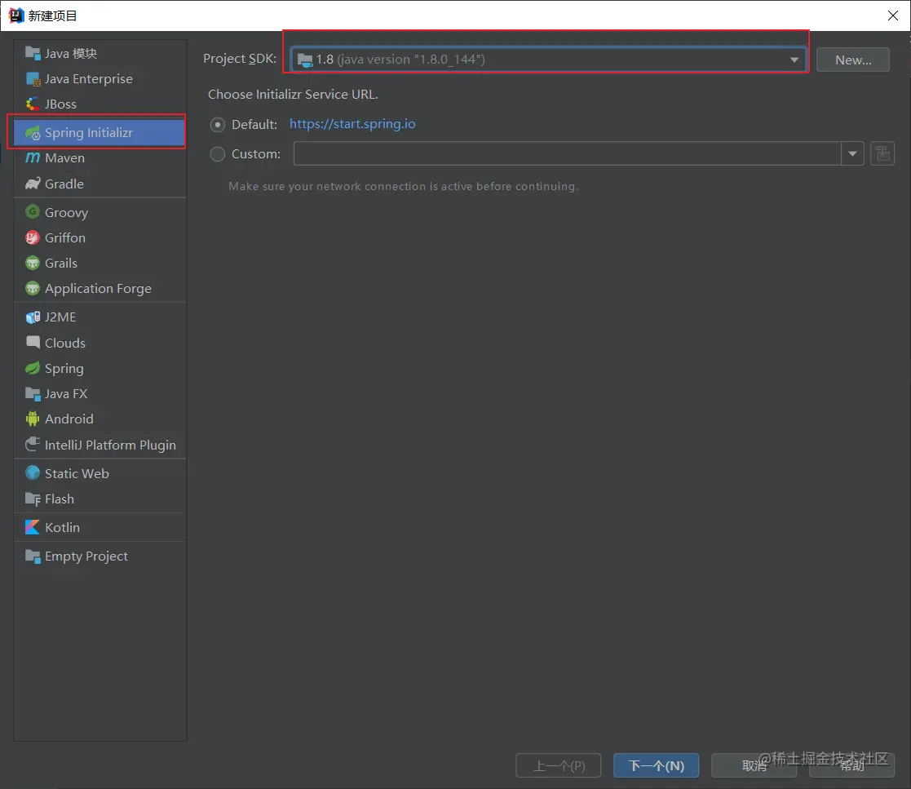Click the Android robot icon
This screenshot has width=911, height=789.
pos(33,419)
